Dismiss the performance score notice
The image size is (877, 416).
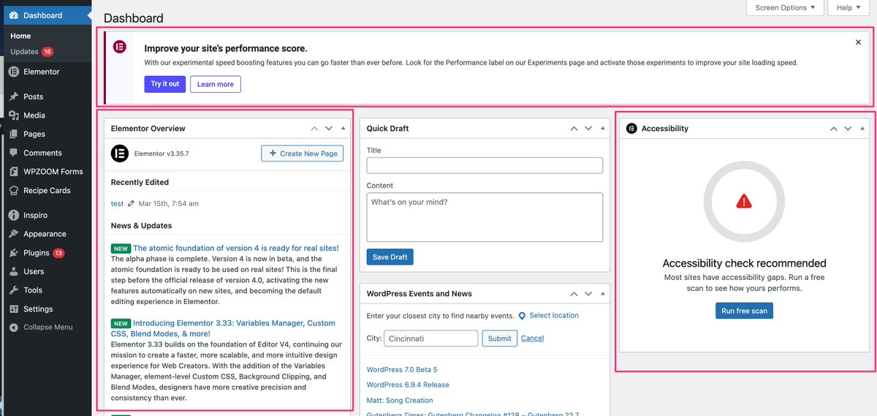tap(858, 42)
